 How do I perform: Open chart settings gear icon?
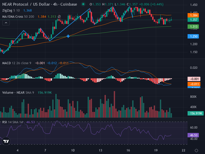[x=196, y=150]
